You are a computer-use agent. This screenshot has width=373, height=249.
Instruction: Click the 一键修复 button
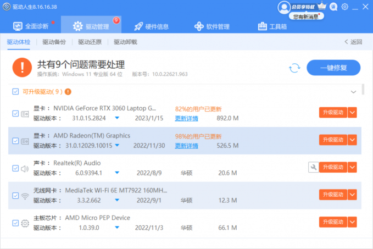tap(333, 68)
